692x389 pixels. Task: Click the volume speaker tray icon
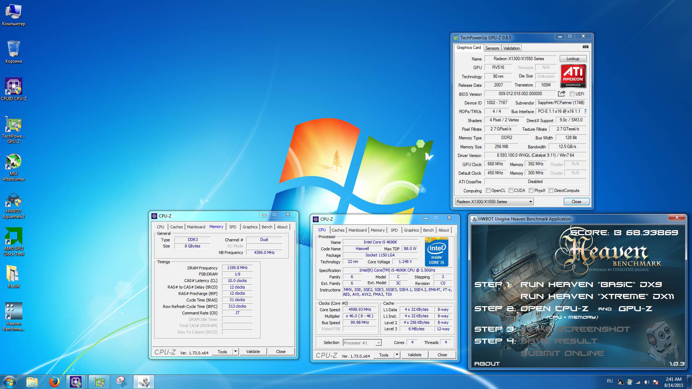pos(647,382)
